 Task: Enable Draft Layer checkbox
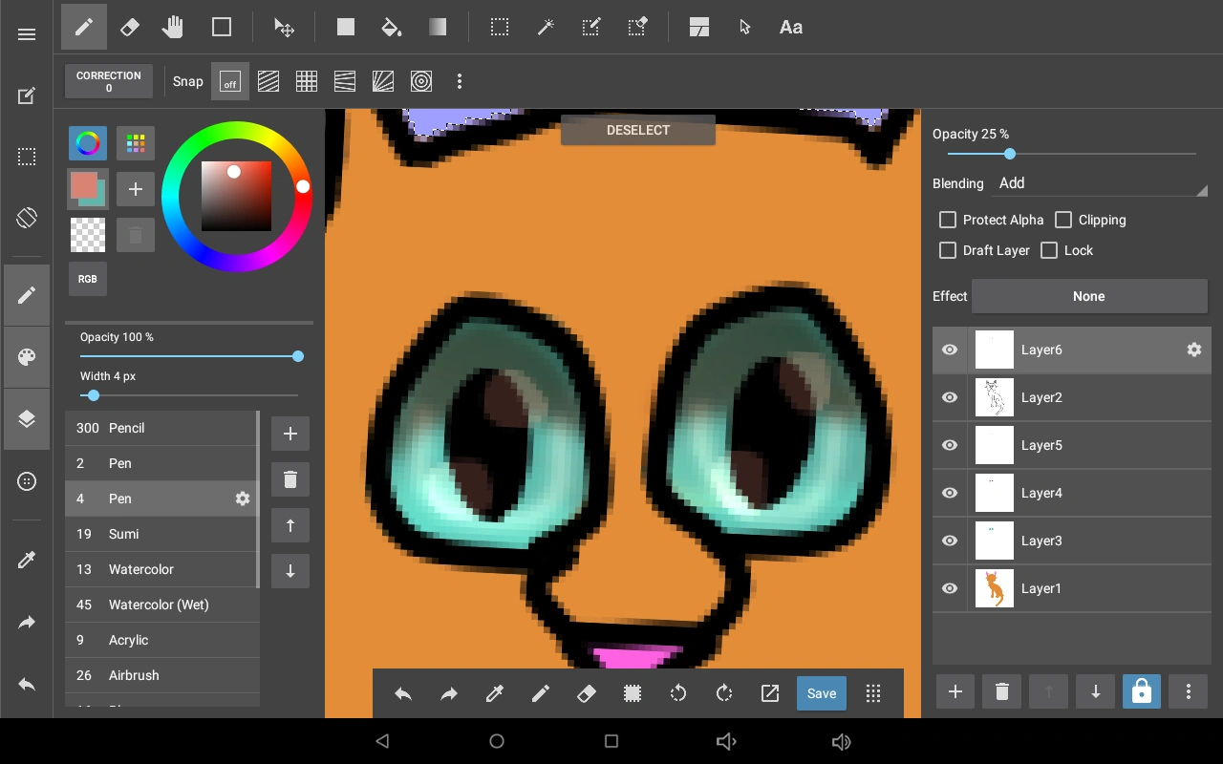[x=948, y=250]
